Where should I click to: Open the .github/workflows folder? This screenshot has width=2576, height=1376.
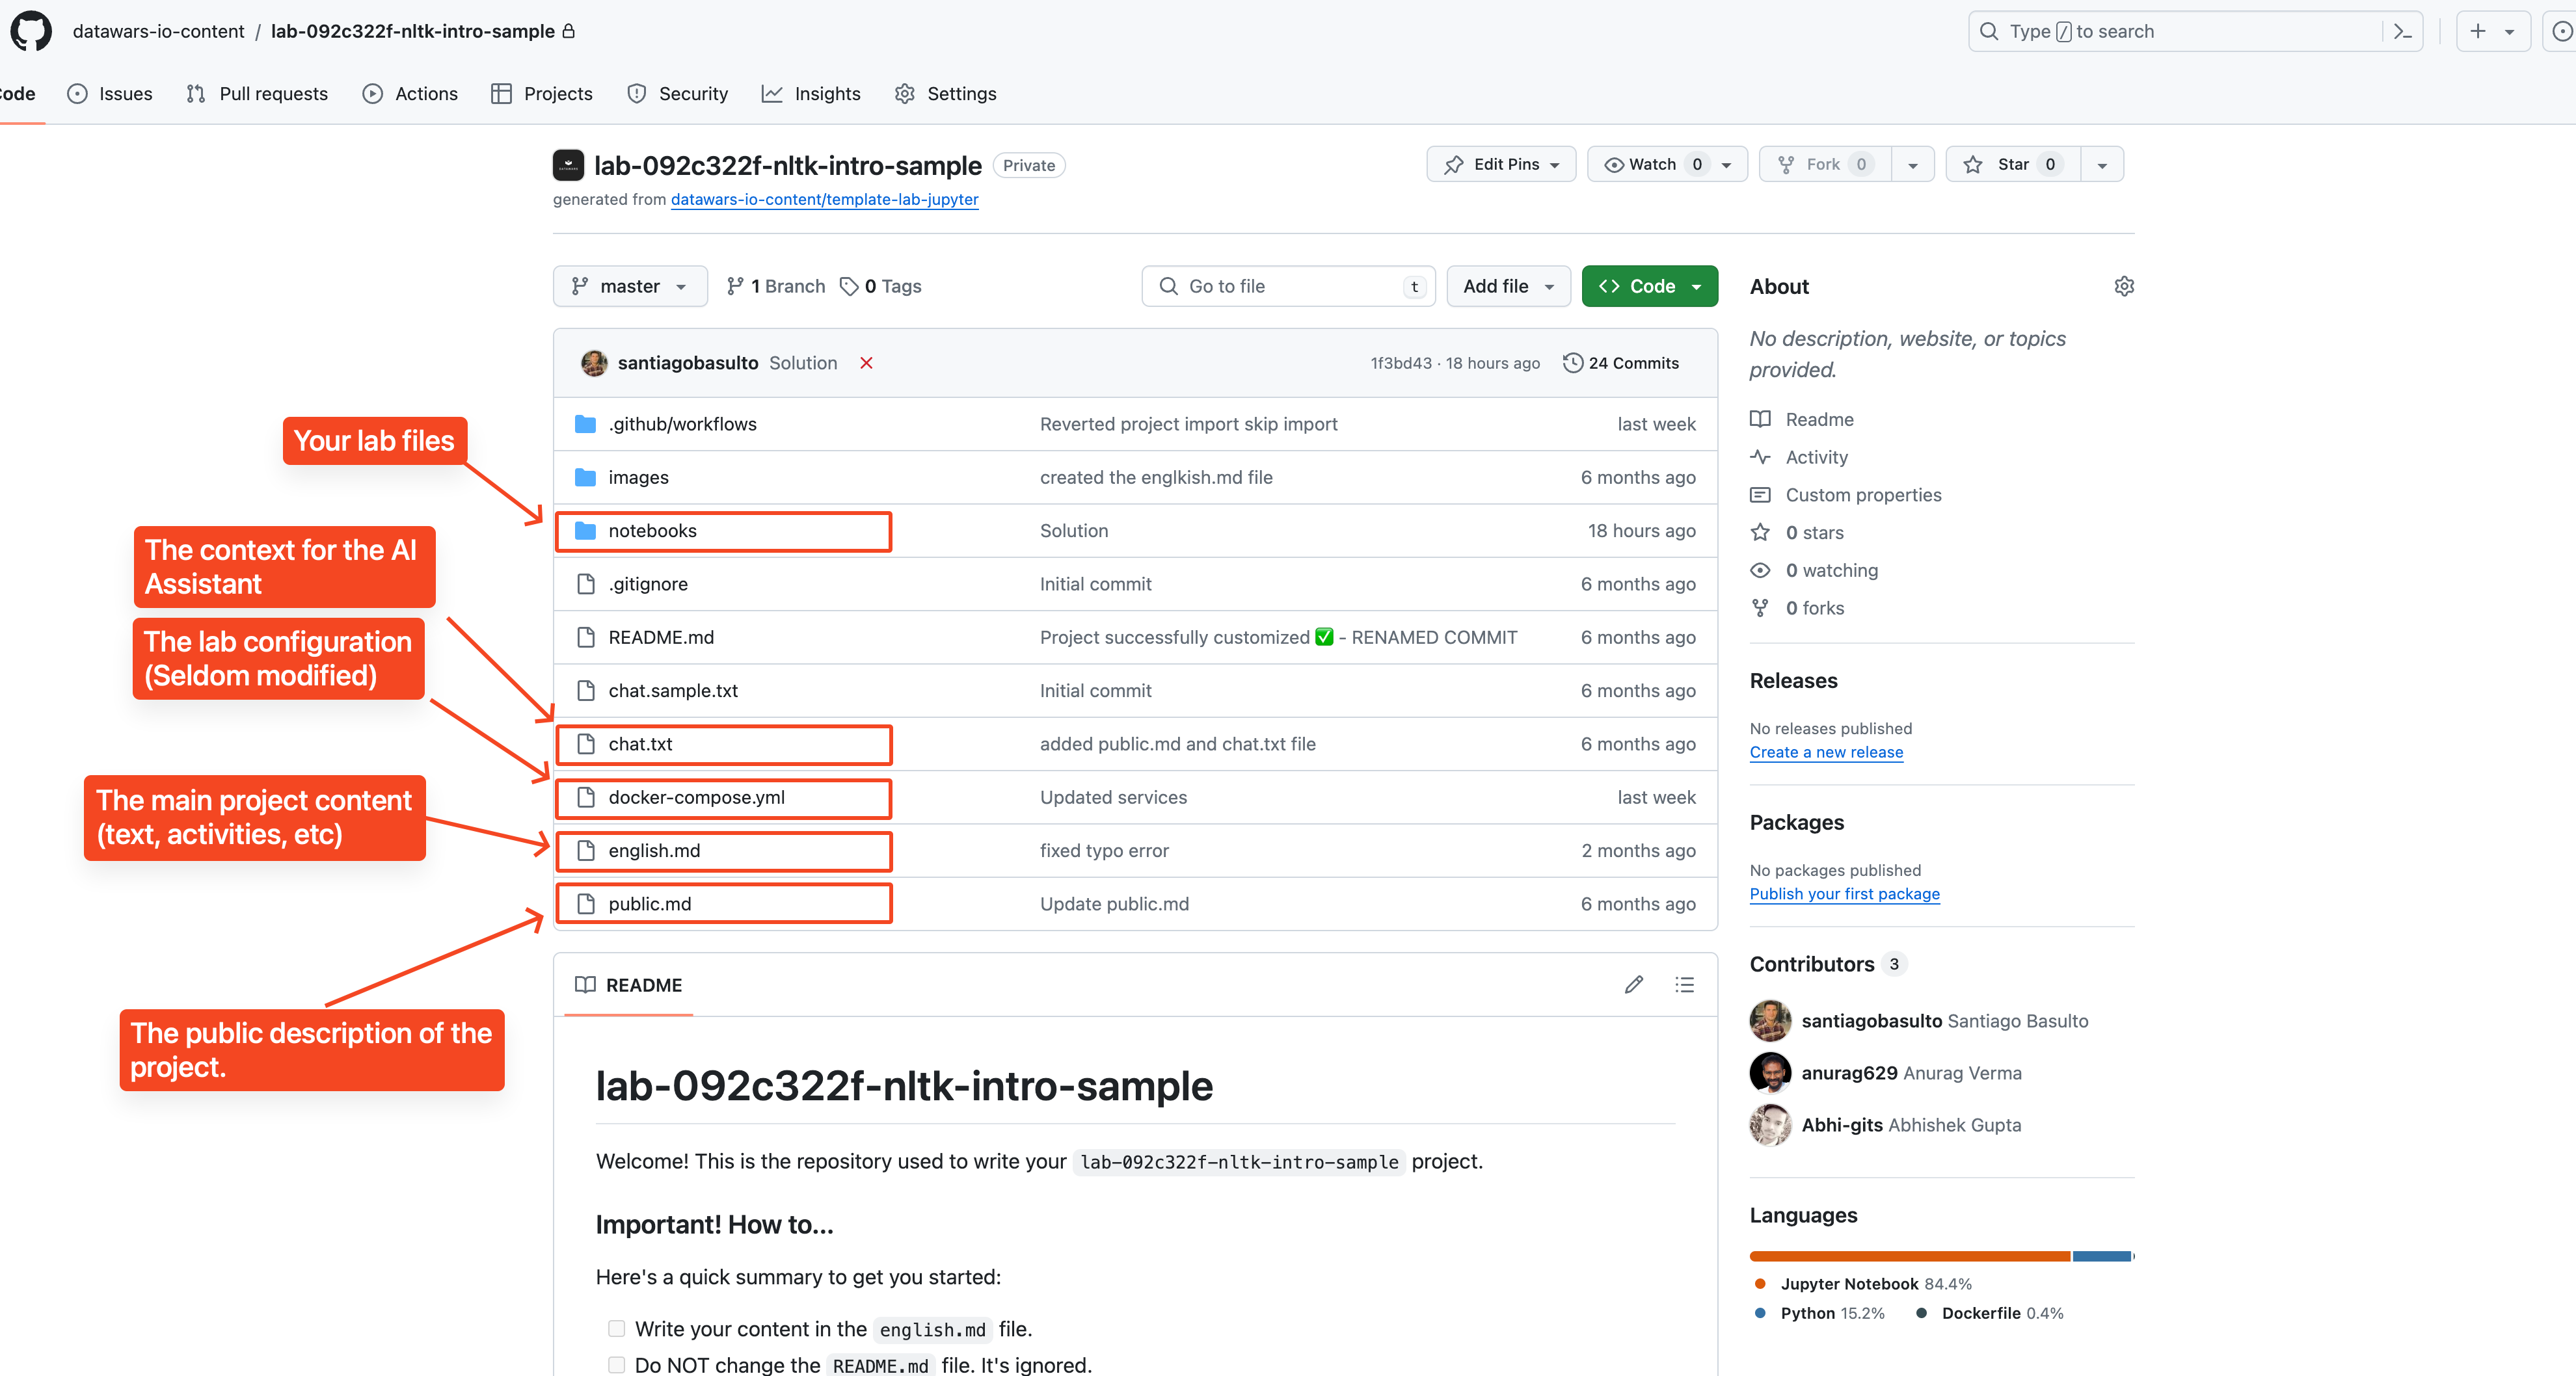click(x=682, y=424)
